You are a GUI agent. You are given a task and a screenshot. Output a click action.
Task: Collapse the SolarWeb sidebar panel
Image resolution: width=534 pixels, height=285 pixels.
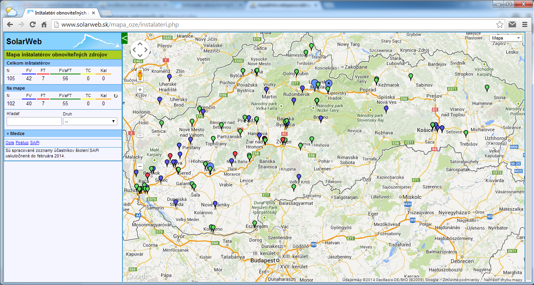[x=124, y=38]
